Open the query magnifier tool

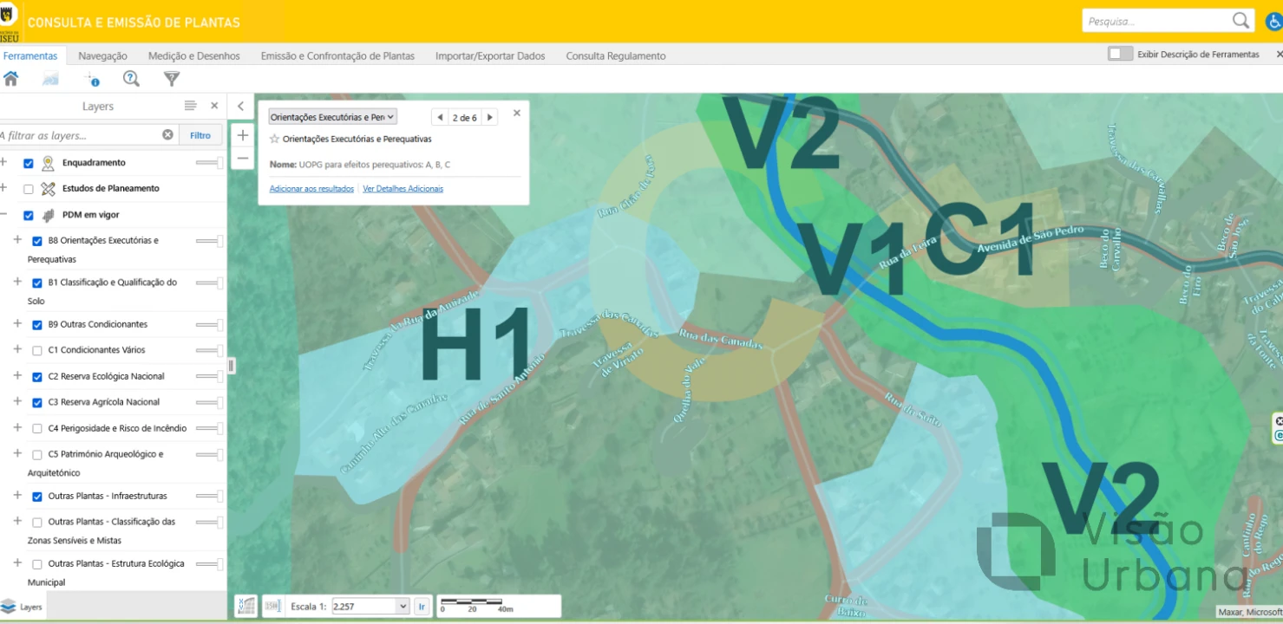tap(131, 79)
